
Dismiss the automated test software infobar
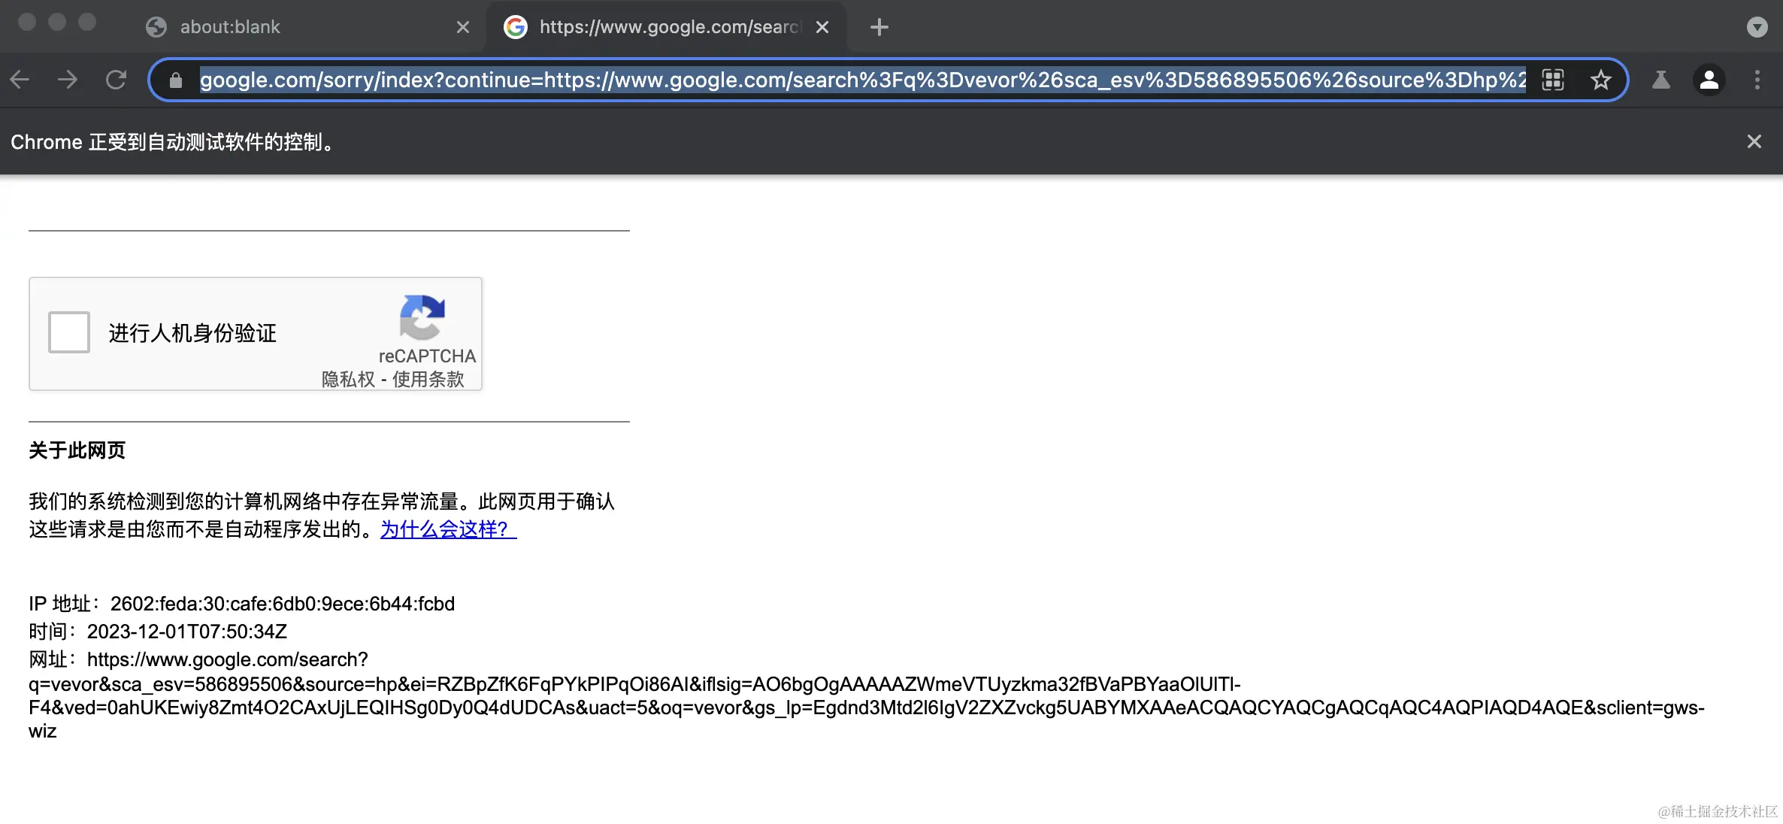point(1754,141)
